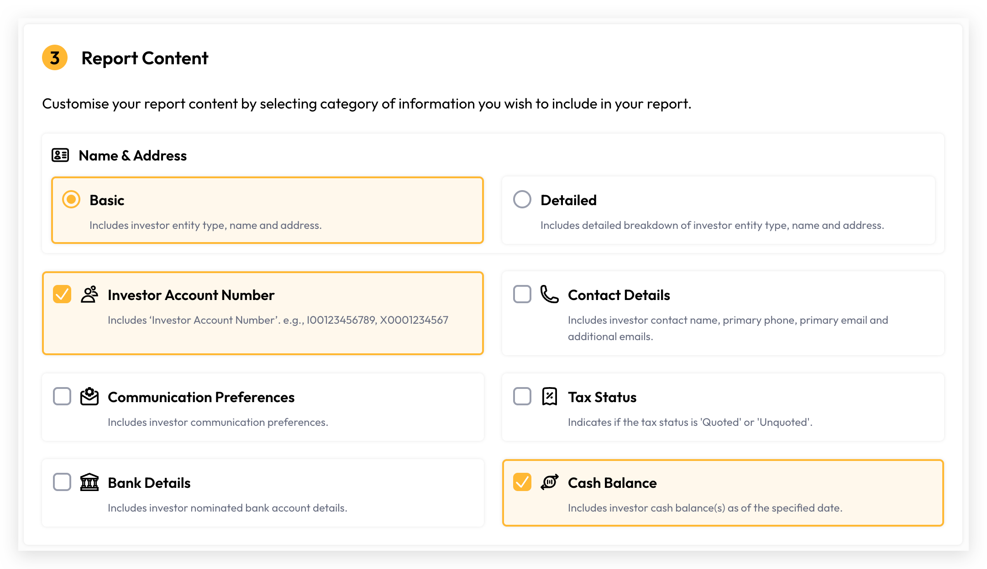Click the Cash Balance title
Screen dimensions: 987x569
(612, 483)
